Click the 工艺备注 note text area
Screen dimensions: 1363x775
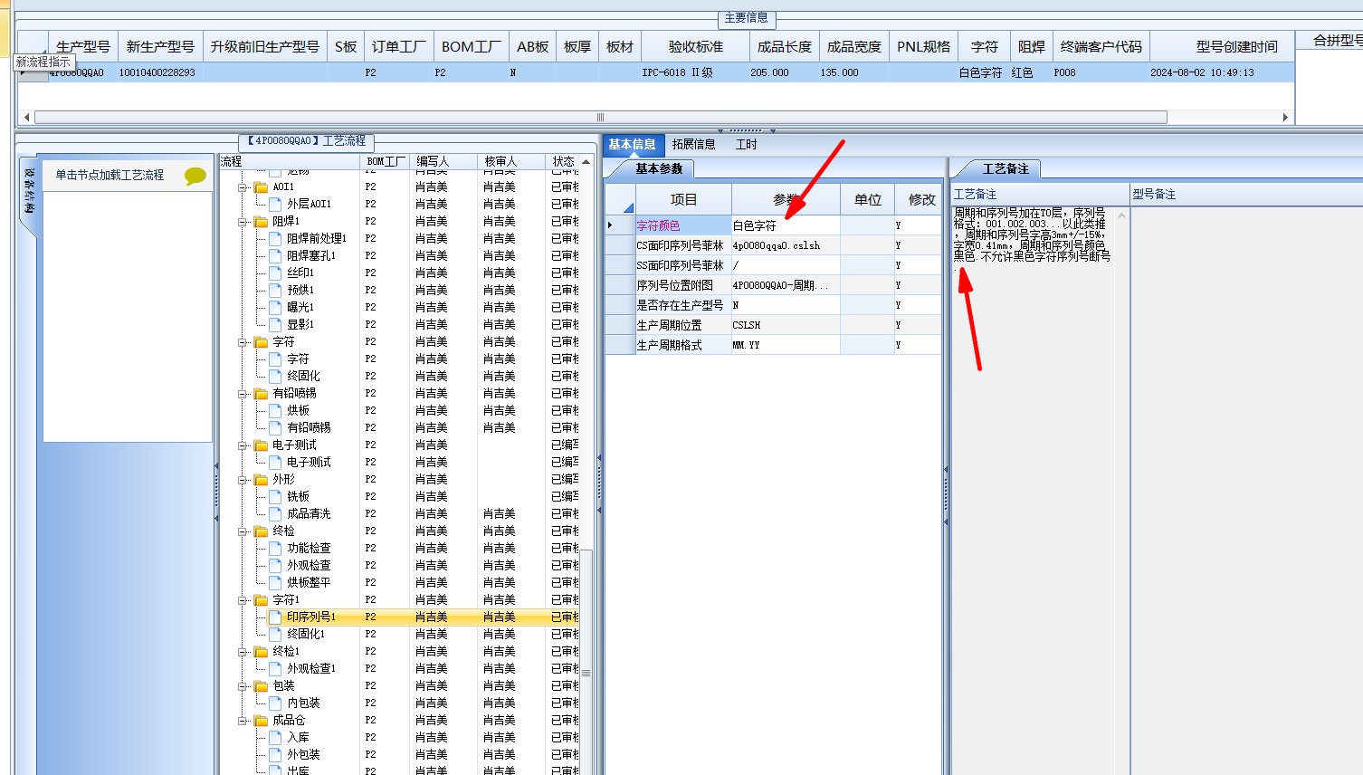coord(1033,489)
